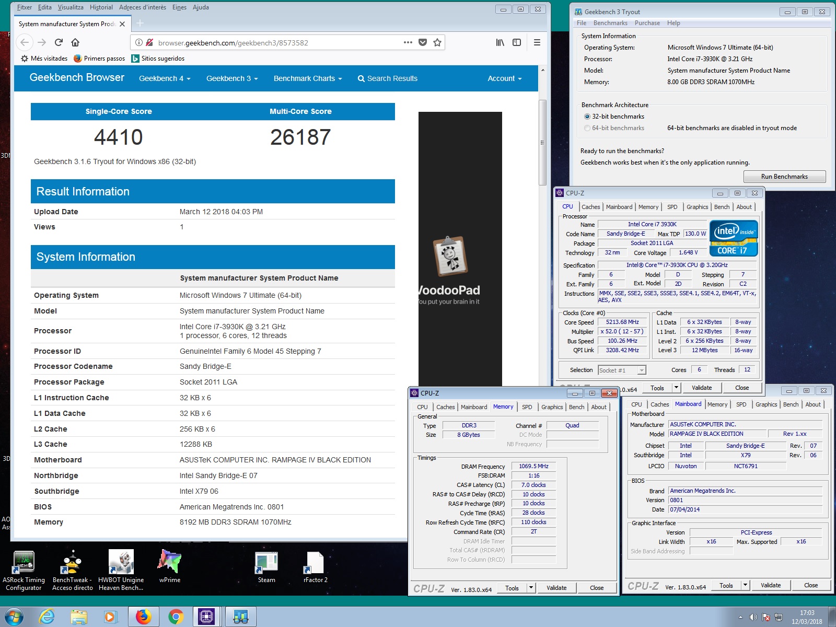Open Purchase menu in Geekbench 3 Tryout
Image resolution: width=836 pixels, height=627 pixels.
(647, 23)
